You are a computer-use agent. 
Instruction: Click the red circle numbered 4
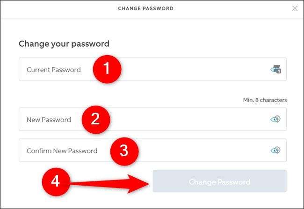click(x=55, y=181)
